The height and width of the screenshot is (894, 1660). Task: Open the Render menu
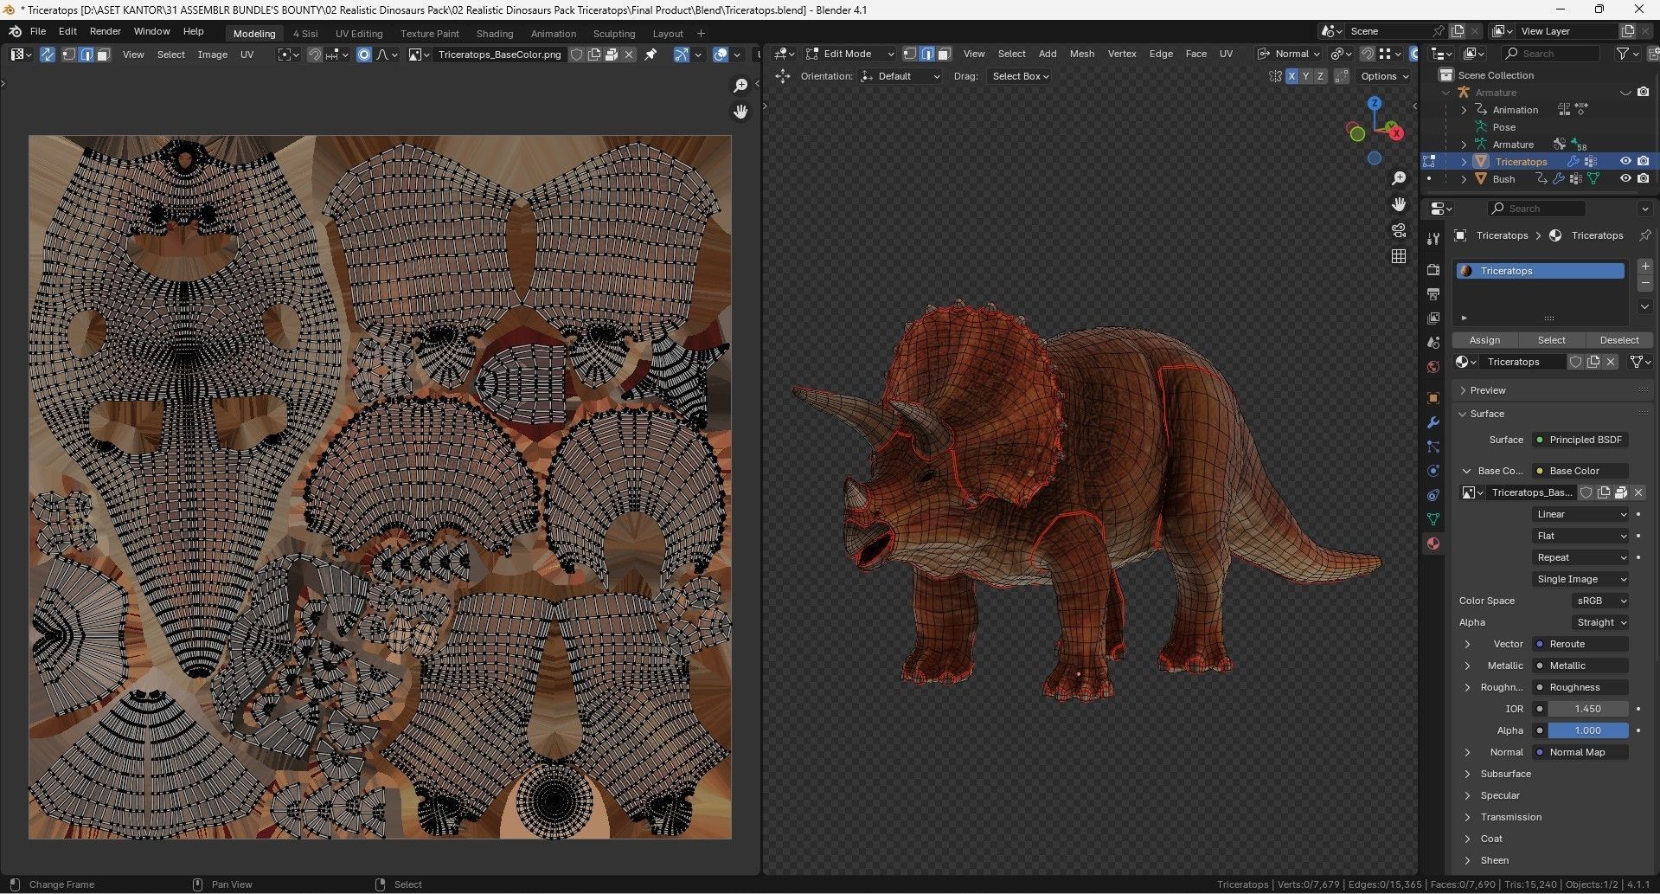[x=106, y=31]
